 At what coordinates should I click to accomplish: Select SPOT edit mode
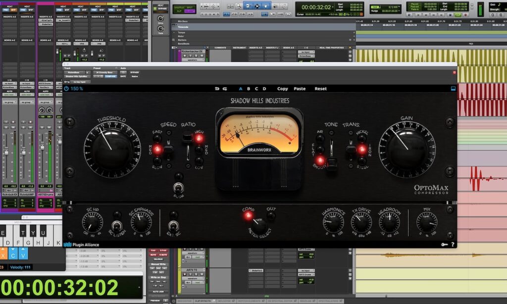(x=190, y=7)
